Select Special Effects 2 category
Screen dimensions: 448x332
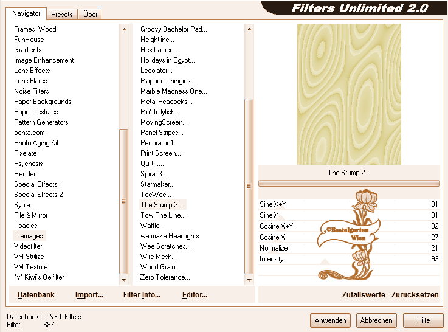pyautogui.click(x=38, y=195)
